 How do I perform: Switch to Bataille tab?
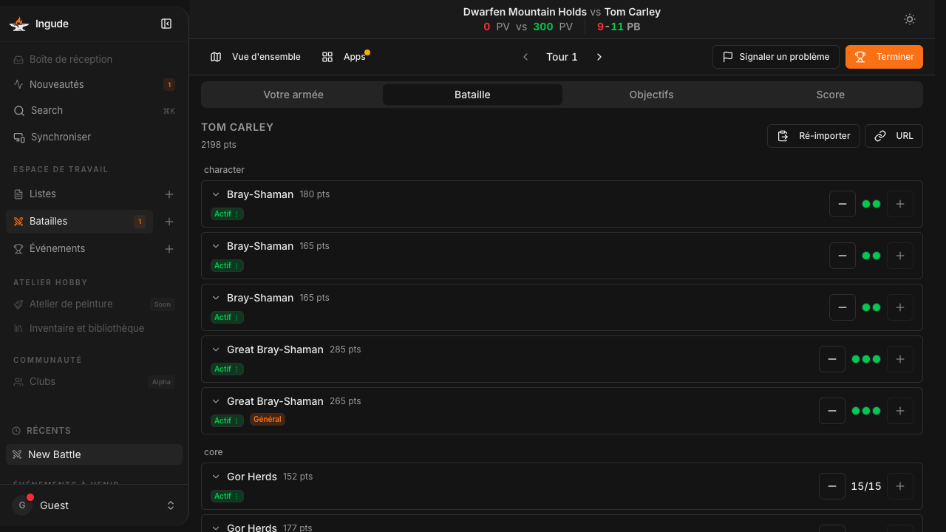click(472, 95)
